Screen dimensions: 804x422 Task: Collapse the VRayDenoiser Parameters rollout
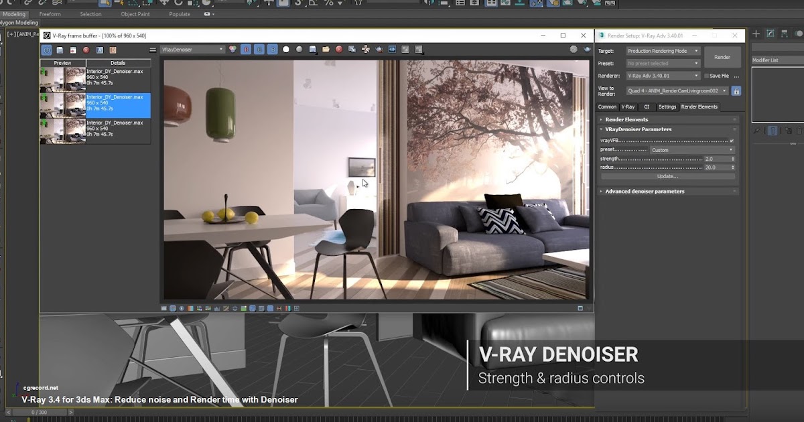(x=668, y=129)
